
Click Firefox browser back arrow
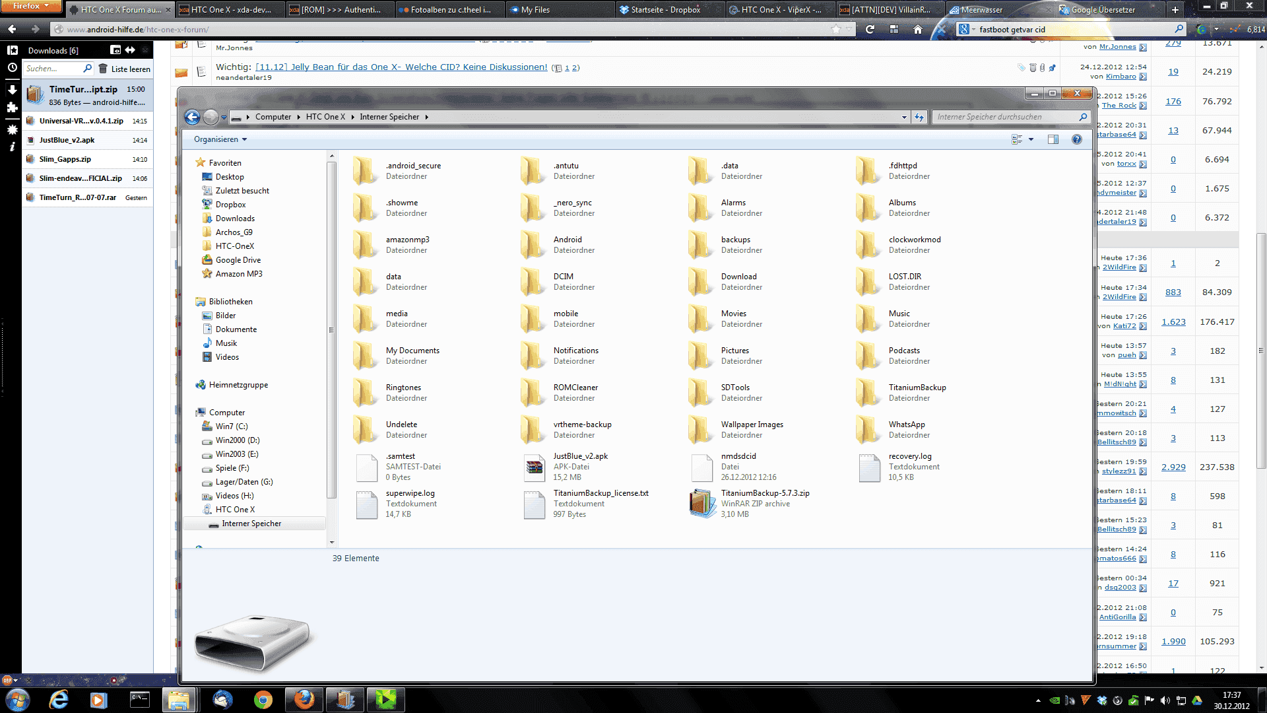(x=12, y=29)
